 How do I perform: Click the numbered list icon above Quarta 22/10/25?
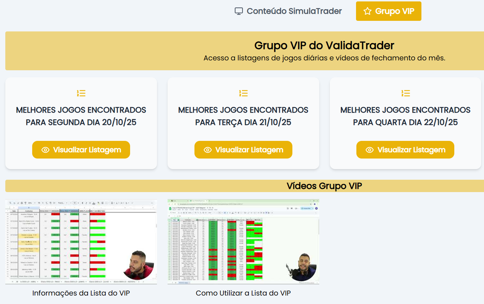point(406,93)
